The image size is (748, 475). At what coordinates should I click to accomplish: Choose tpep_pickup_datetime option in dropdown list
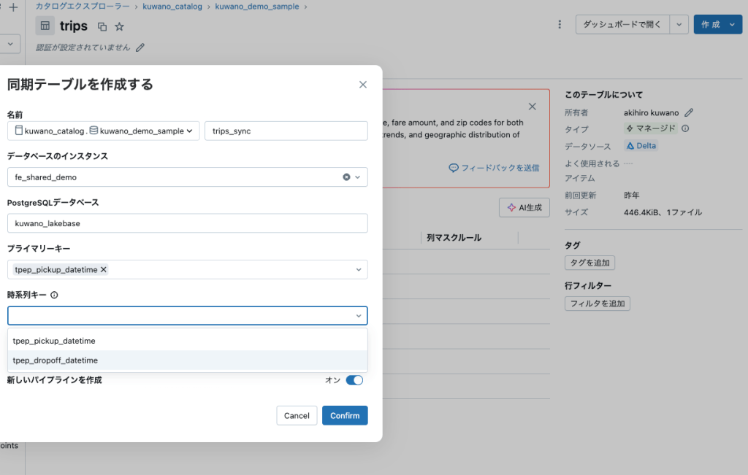54,341
